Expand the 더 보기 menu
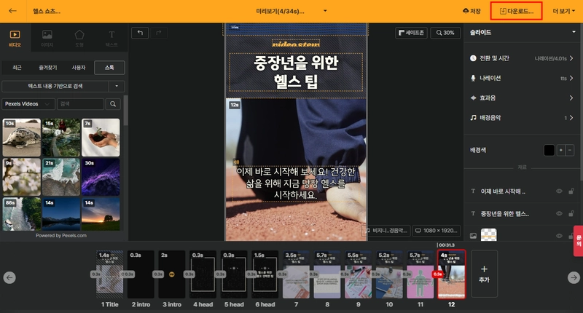 [563, 11]
